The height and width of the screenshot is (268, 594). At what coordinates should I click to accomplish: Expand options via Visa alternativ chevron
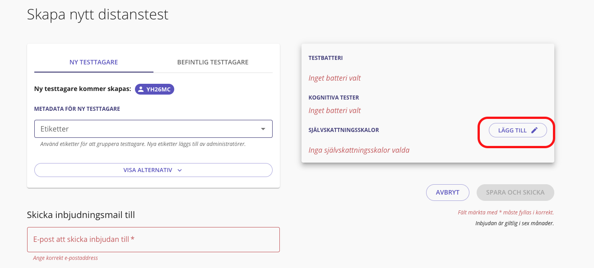(180, 170)
